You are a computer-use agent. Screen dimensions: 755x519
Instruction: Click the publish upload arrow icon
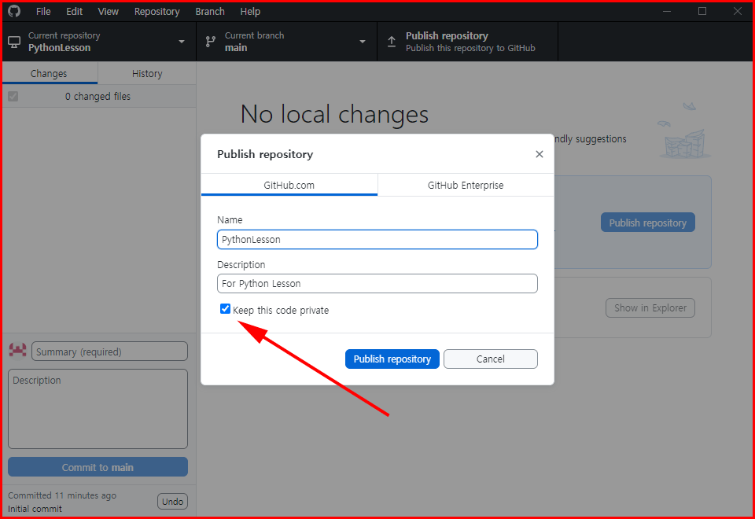coord(392,42)
